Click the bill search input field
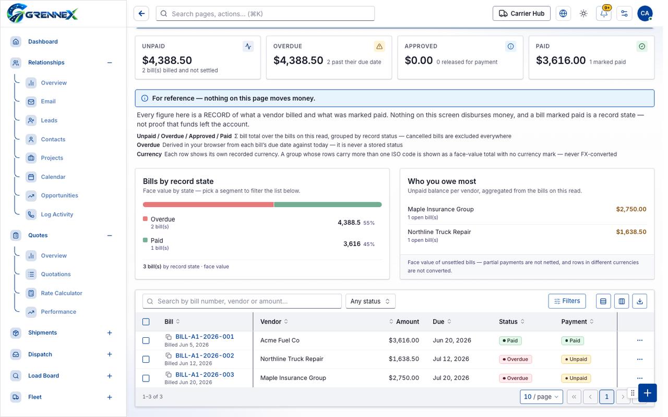The image size is (668, 417). pyautogui.click(x=242, y=301)
